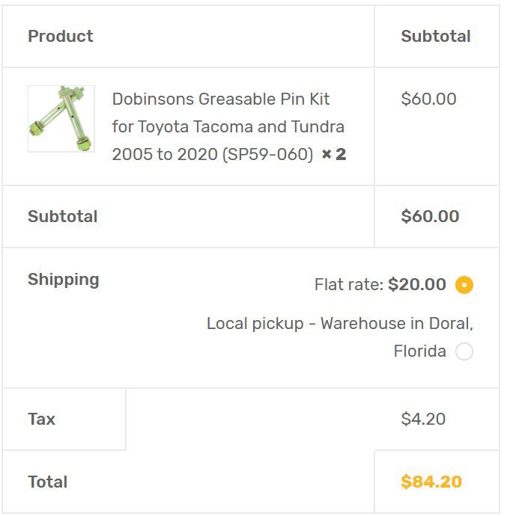The image size is (507, 516).
Task: Click the Shipping row label
Action: (64, 280)
